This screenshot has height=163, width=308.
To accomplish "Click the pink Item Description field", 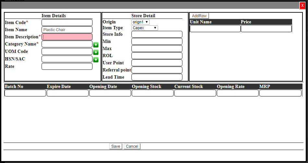I will point(67,37).
